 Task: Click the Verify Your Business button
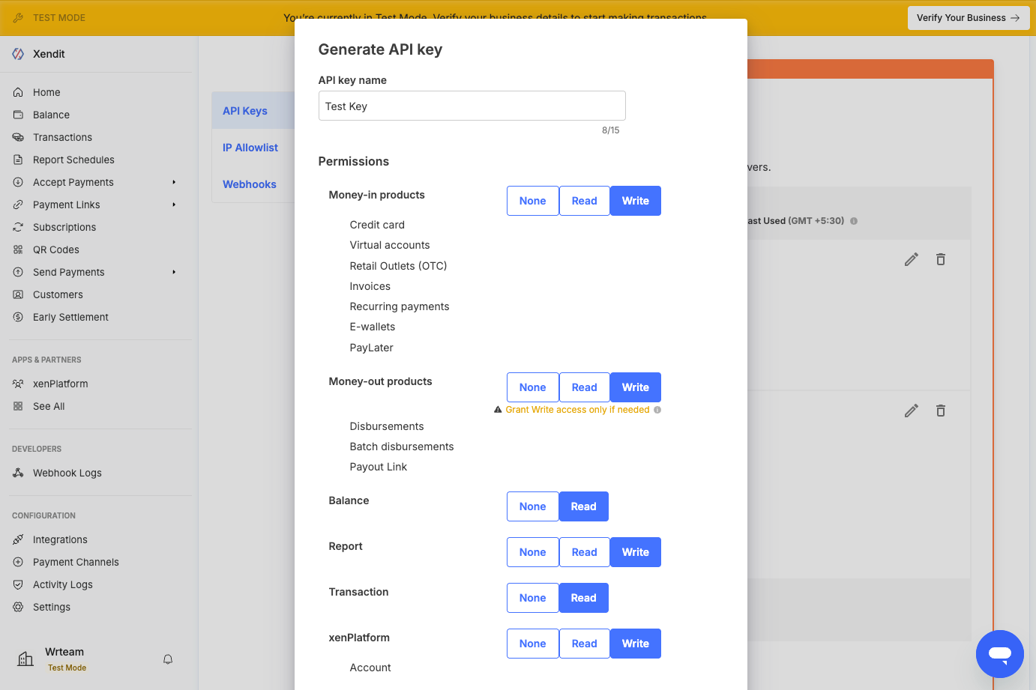[968, 18]
